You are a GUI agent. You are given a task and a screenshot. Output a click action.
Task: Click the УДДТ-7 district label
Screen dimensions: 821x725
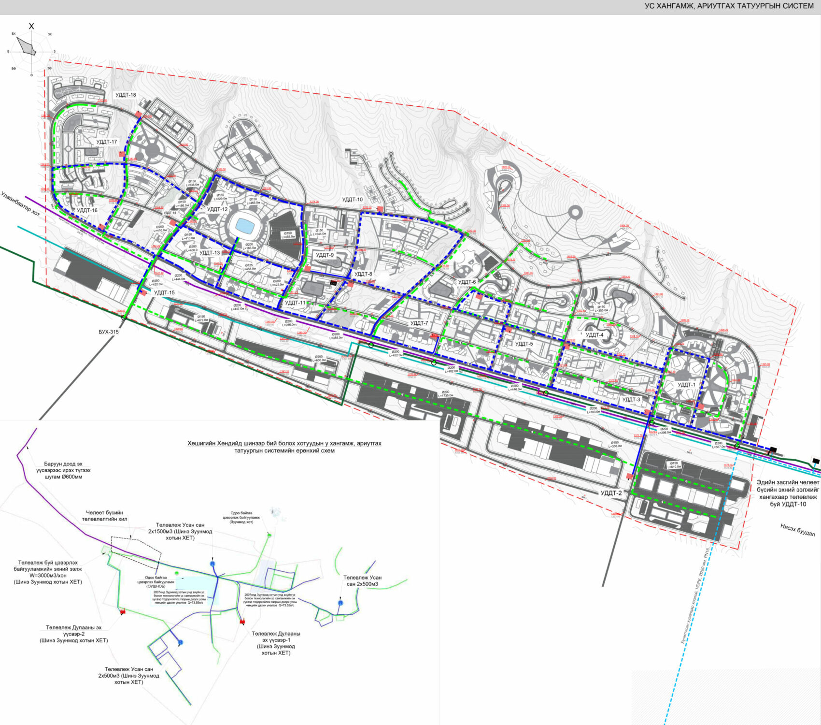tap(419, 323)
